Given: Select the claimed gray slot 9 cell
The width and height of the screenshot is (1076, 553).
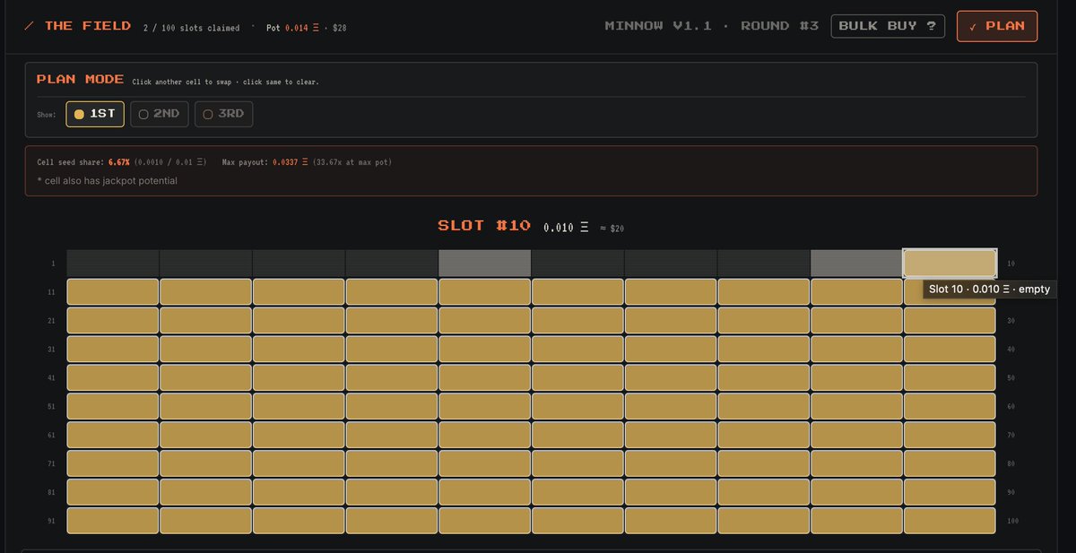Looking at the screenshot, I should (x=856, y=264).
